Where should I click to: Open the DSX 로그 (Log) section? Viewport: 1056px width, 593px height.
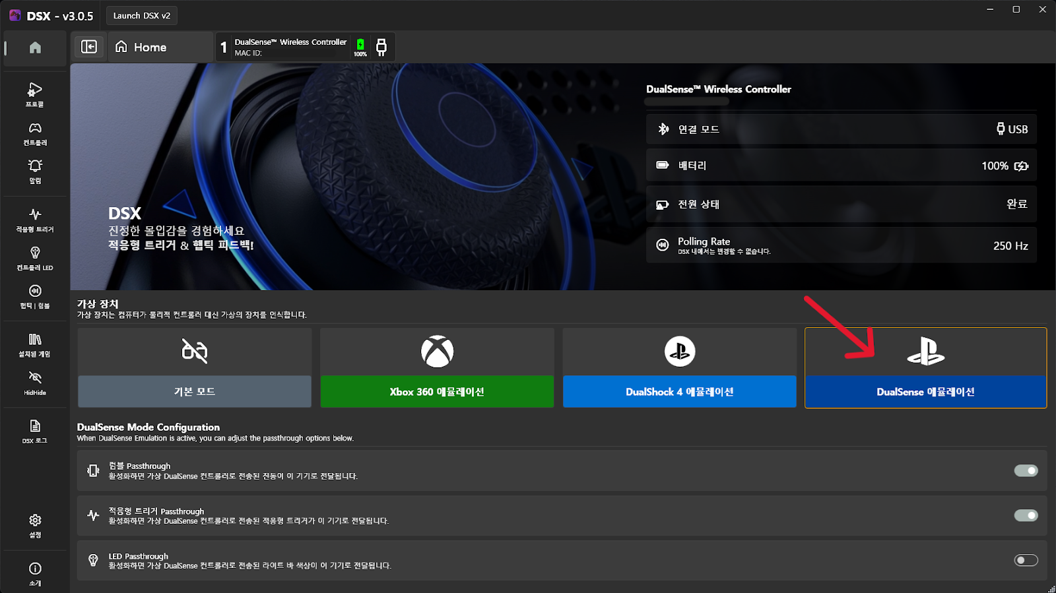click(x=35, y=431)
